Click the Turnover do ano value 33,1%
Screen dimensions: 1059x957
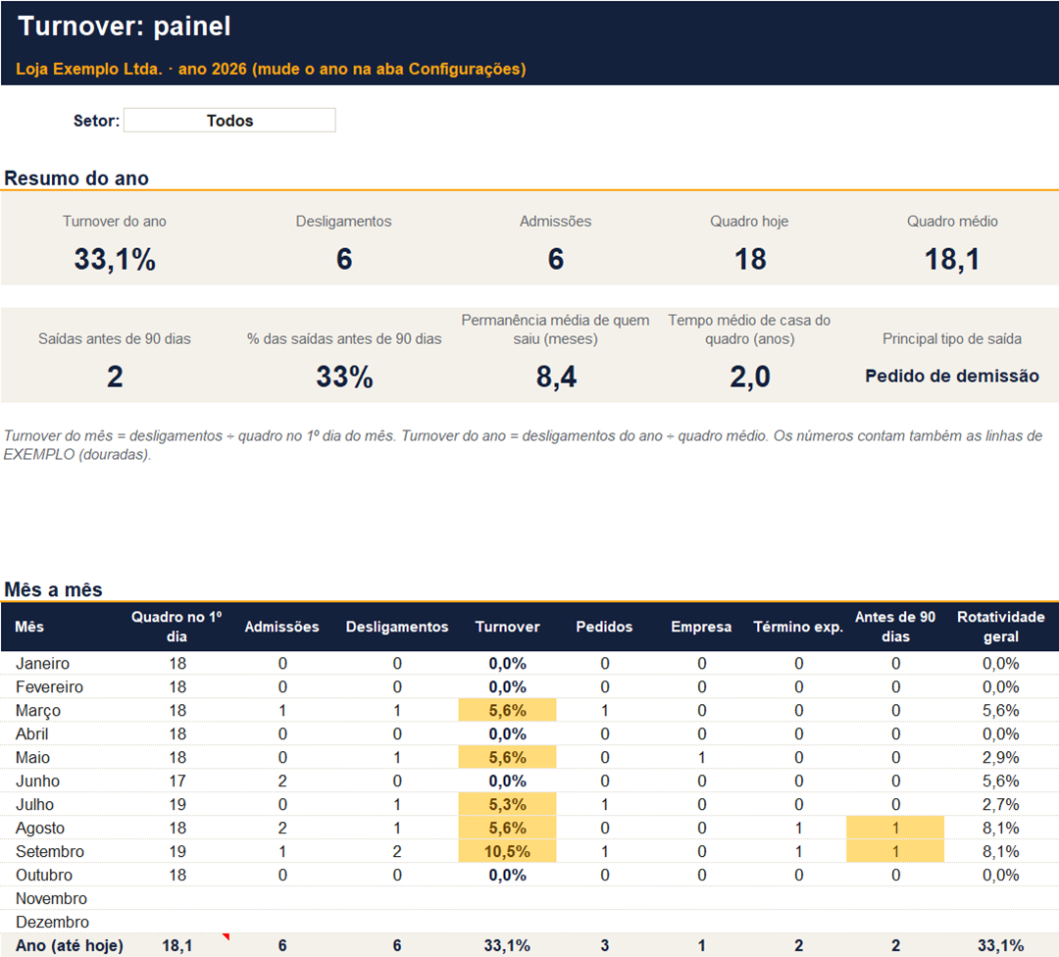pos(115,259)
